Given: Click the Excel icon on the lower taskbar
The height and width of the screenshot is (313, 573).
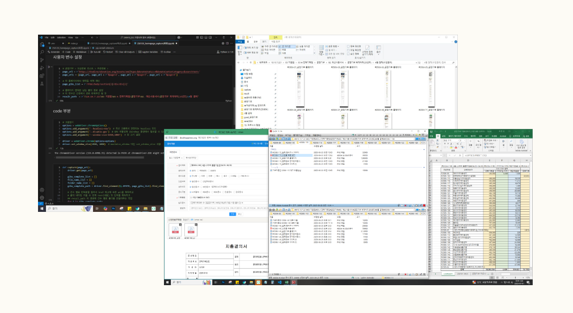Looking at the screenshot, I should [286, 282].
